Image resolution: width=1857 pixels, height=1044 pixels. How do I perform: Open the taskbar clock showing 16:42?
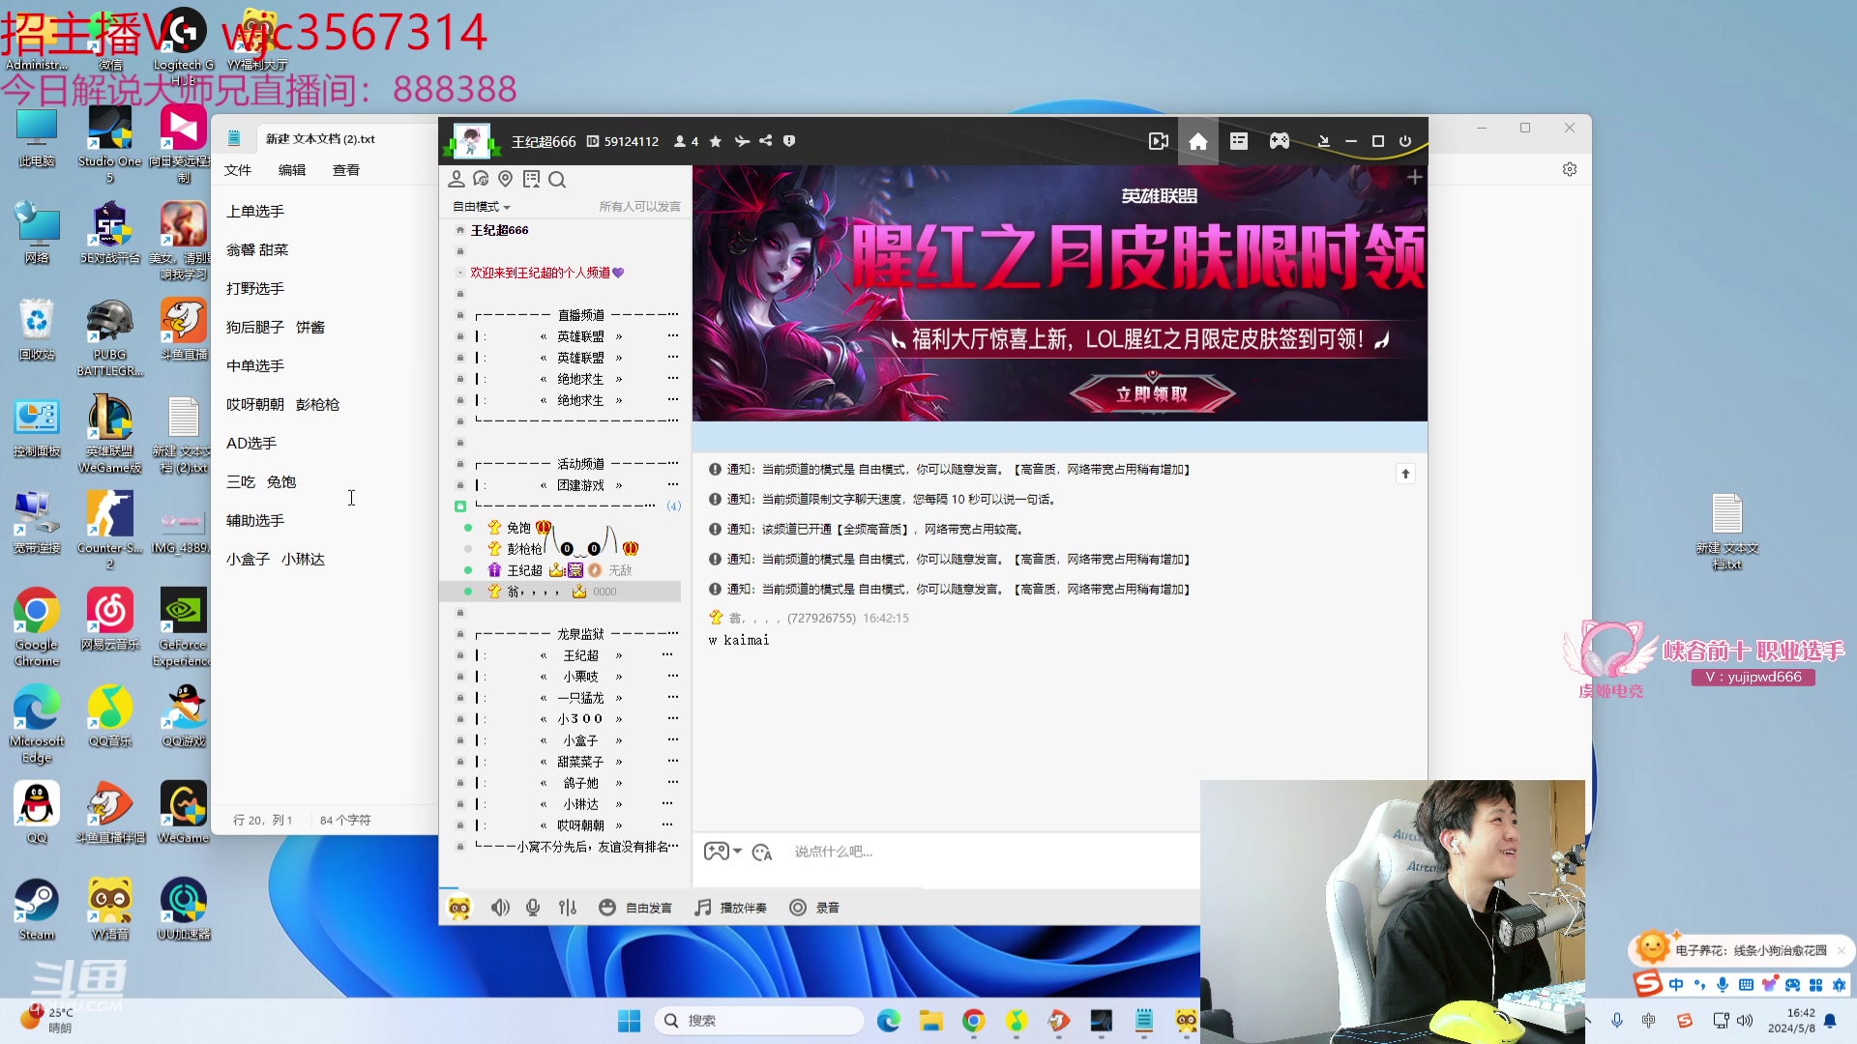point(1791,1021)
